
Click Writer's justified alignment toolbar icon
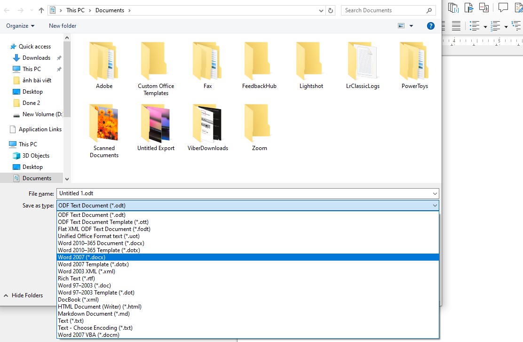click(x=456, y=26)
